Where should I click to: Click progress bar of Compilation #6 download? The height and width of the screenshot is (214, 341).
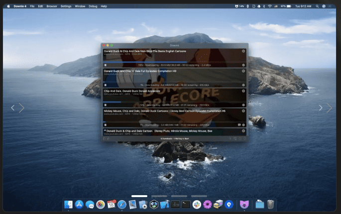[x=175, y=122]
